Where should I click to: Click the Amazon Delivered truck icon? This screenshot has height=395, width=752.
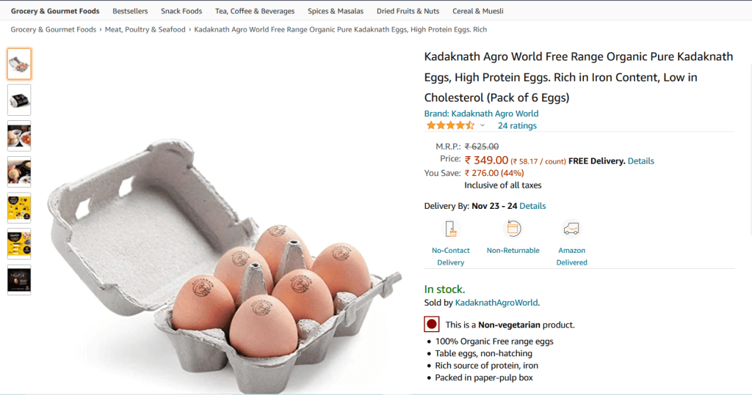click(x=571, y=229)
